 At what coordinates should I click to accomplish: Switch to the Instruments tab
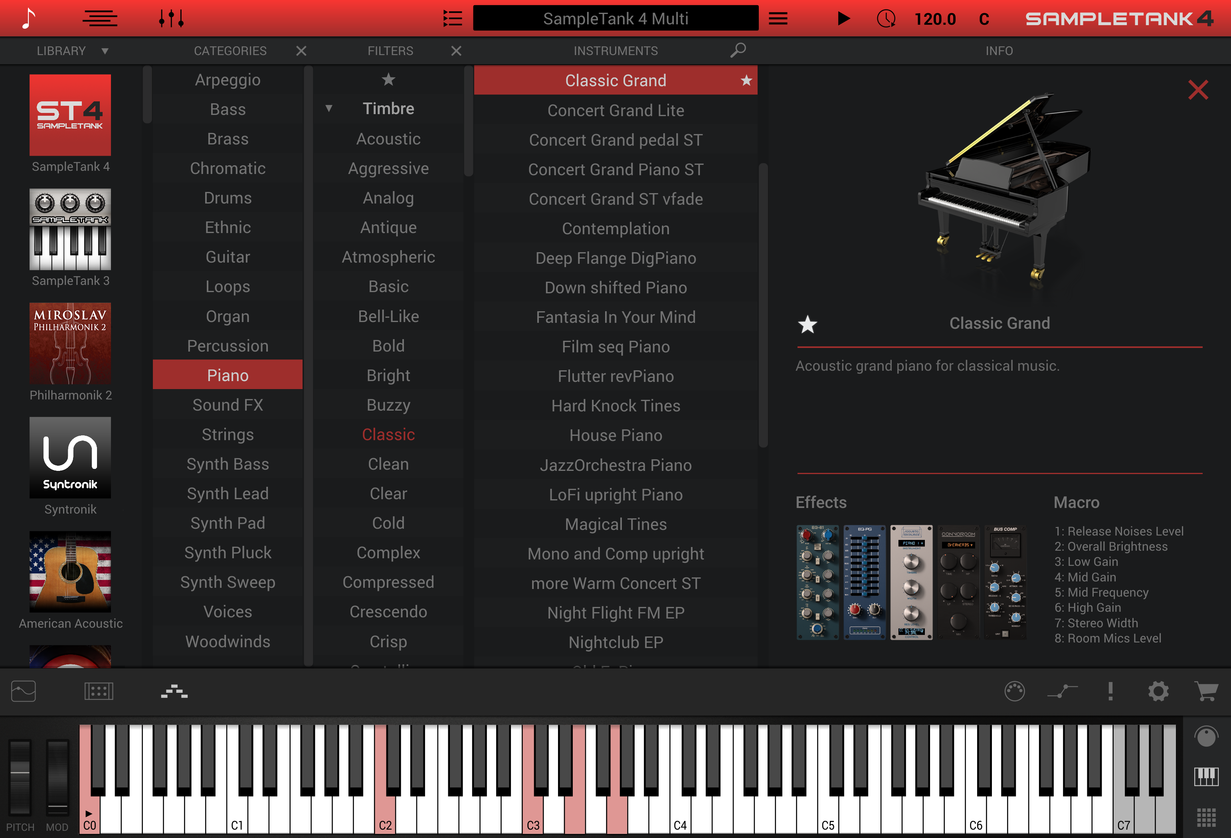click(615, 51)
